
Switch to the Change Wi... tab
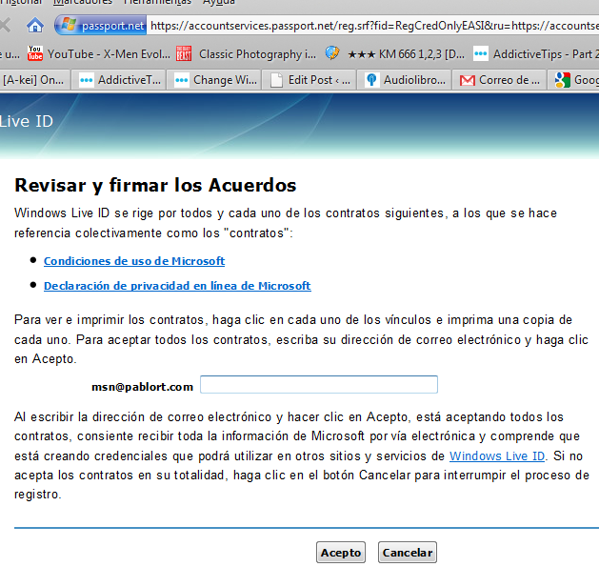(215, 80)
